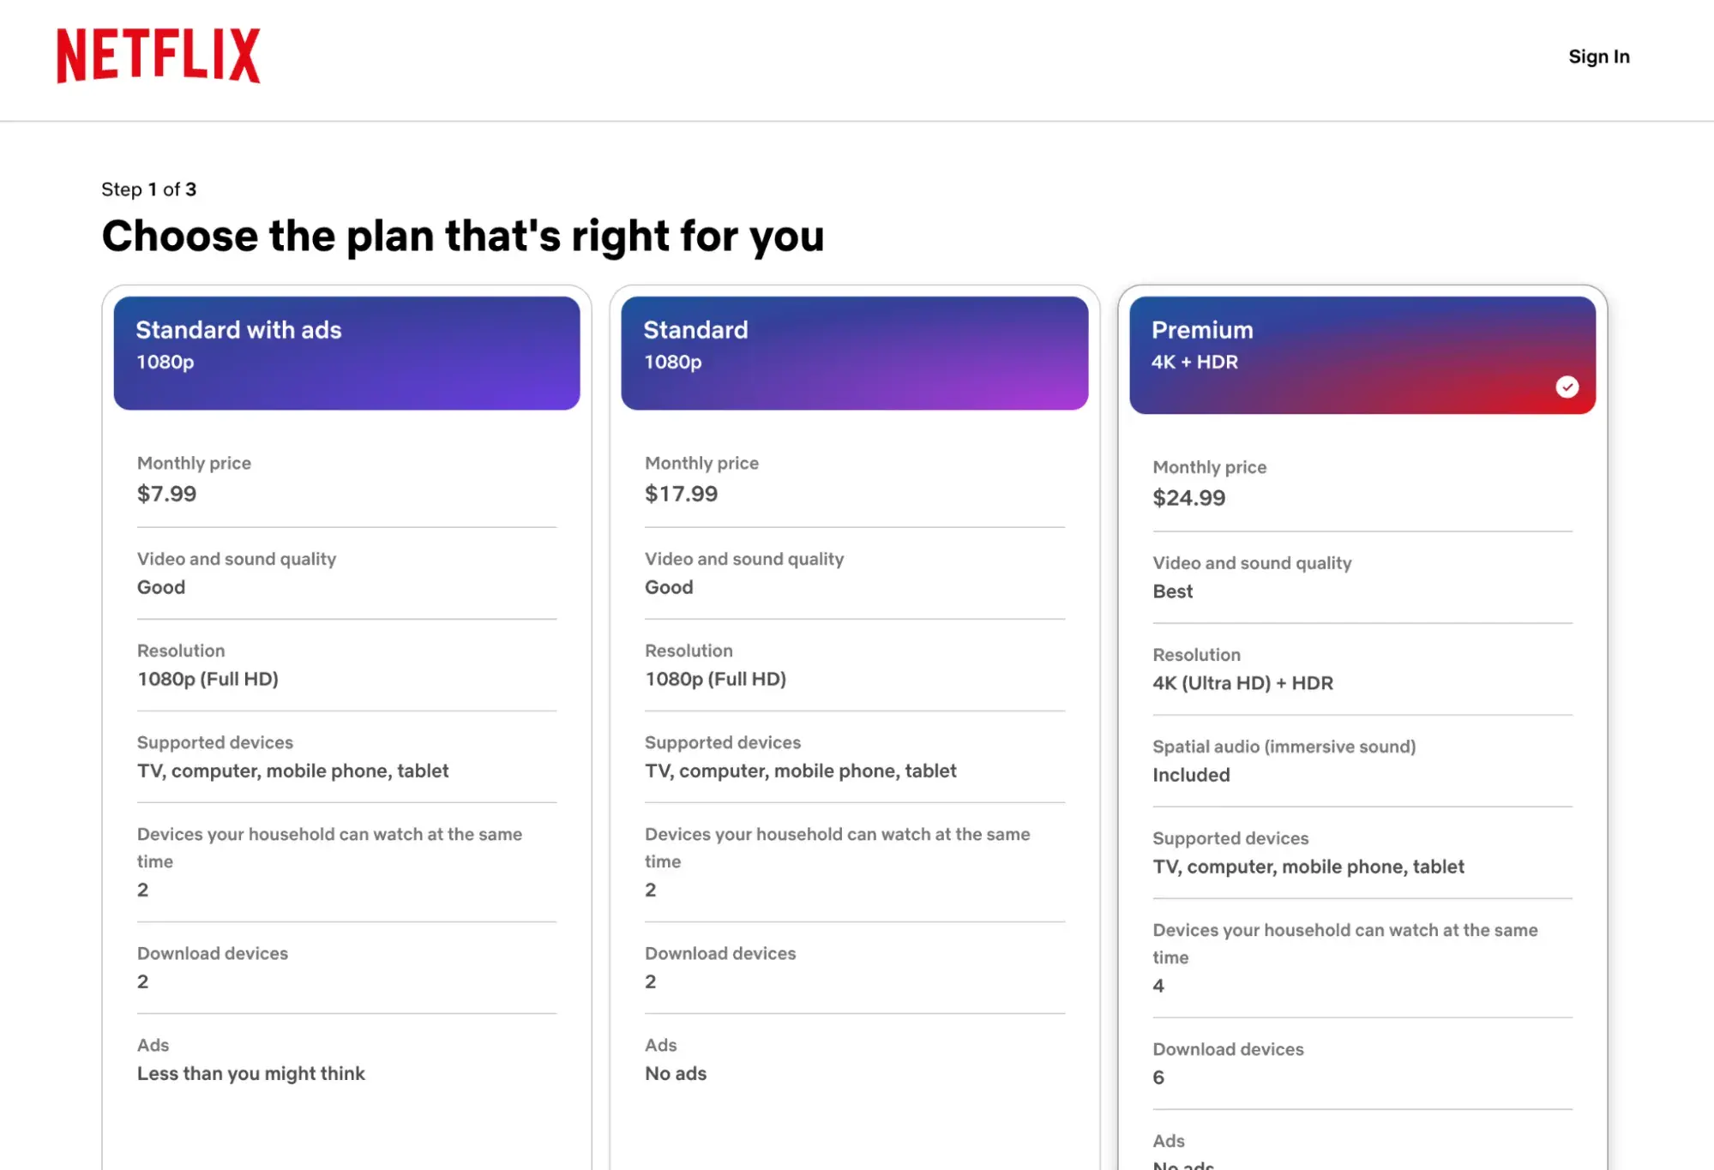Viewport: 1714px width, 1170px height.
Task: Click the Step 1 of 3 label
Action: (x=149, y=189)
